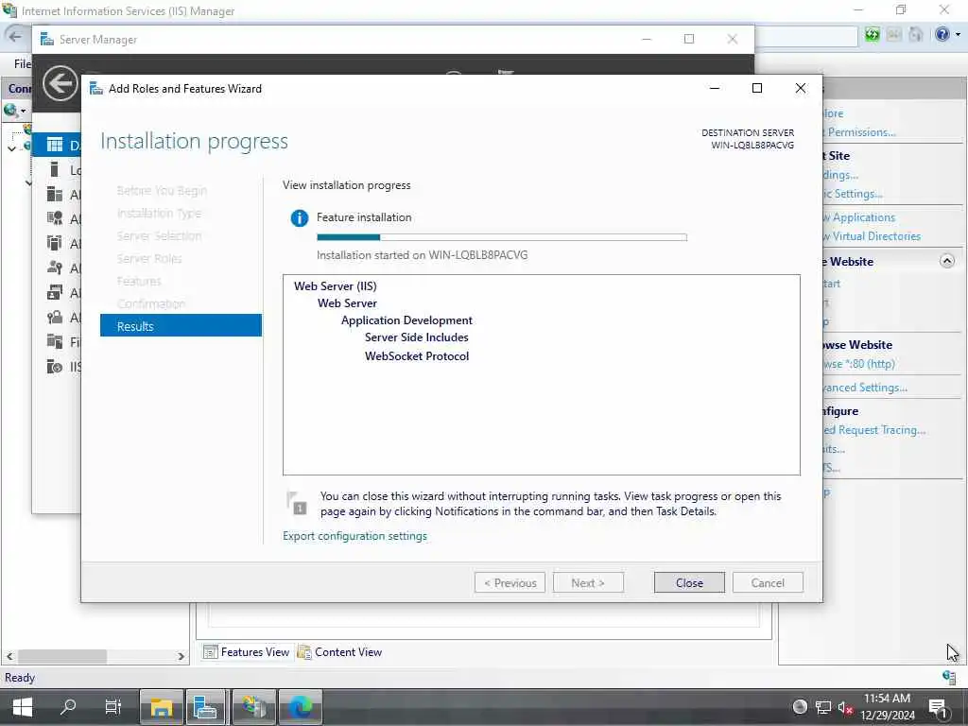968x726 pixels.
Task: Click the green refresh icon in IIS Manager toolbar
Action: pos(872,35)
